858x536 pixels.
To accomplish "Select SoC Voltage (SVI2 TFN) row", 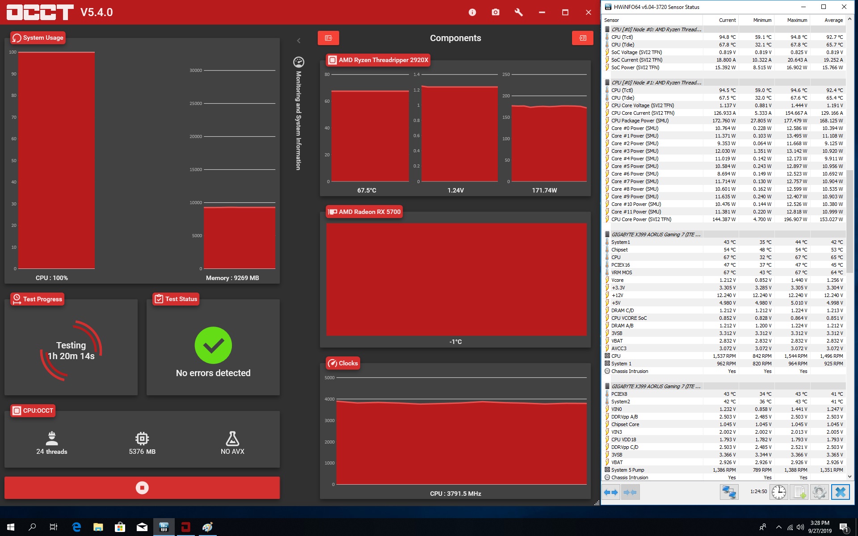I will (x=724, y=52).
